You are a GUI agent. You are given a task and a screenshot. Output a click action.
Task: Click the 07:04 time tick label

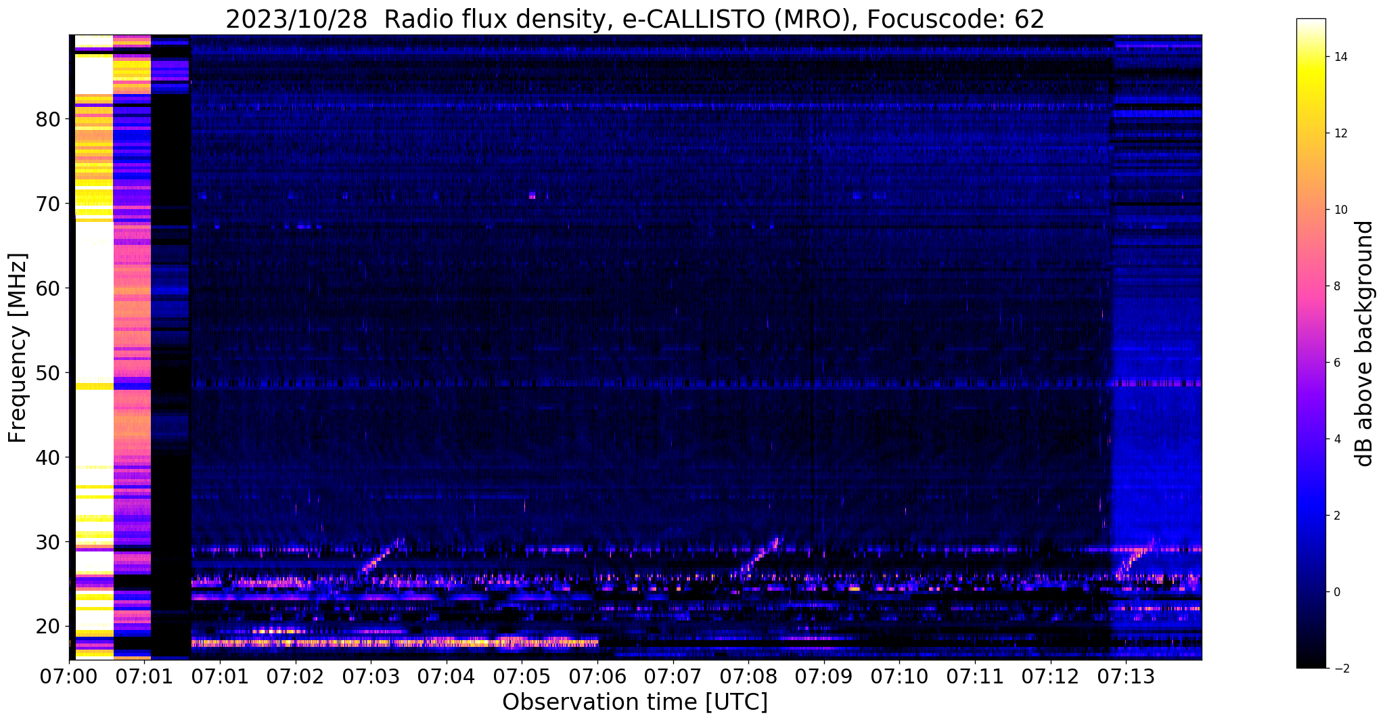tap(446, 676)
